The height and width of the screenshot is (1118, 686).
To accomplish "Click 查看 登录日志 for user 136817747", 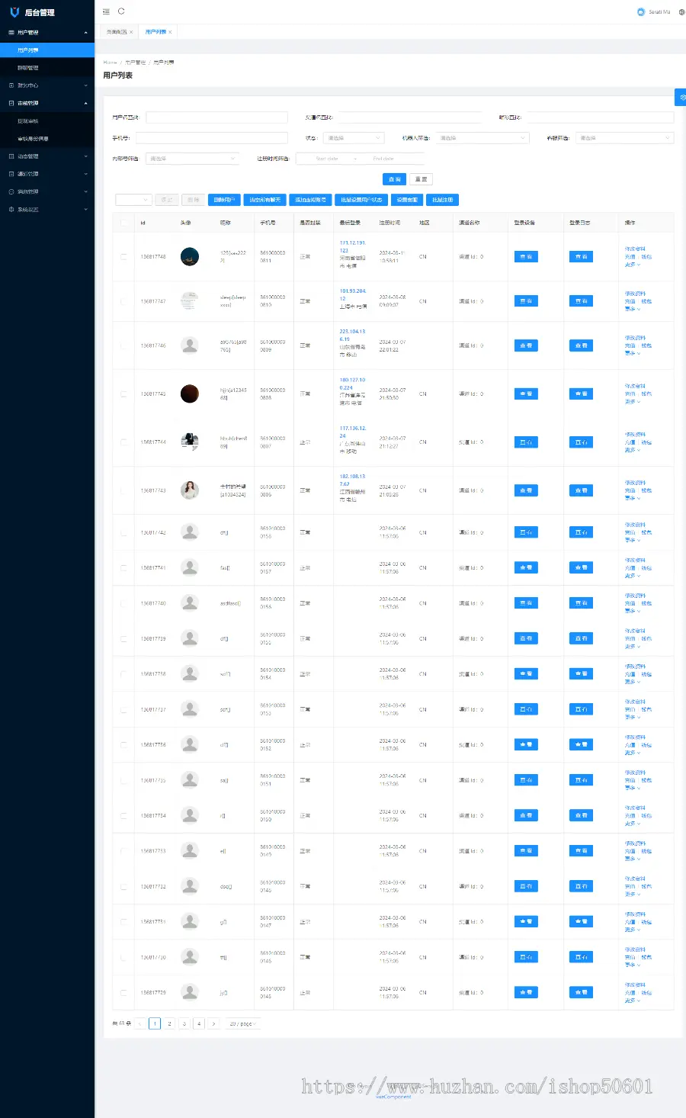I will tap(581, 301).
